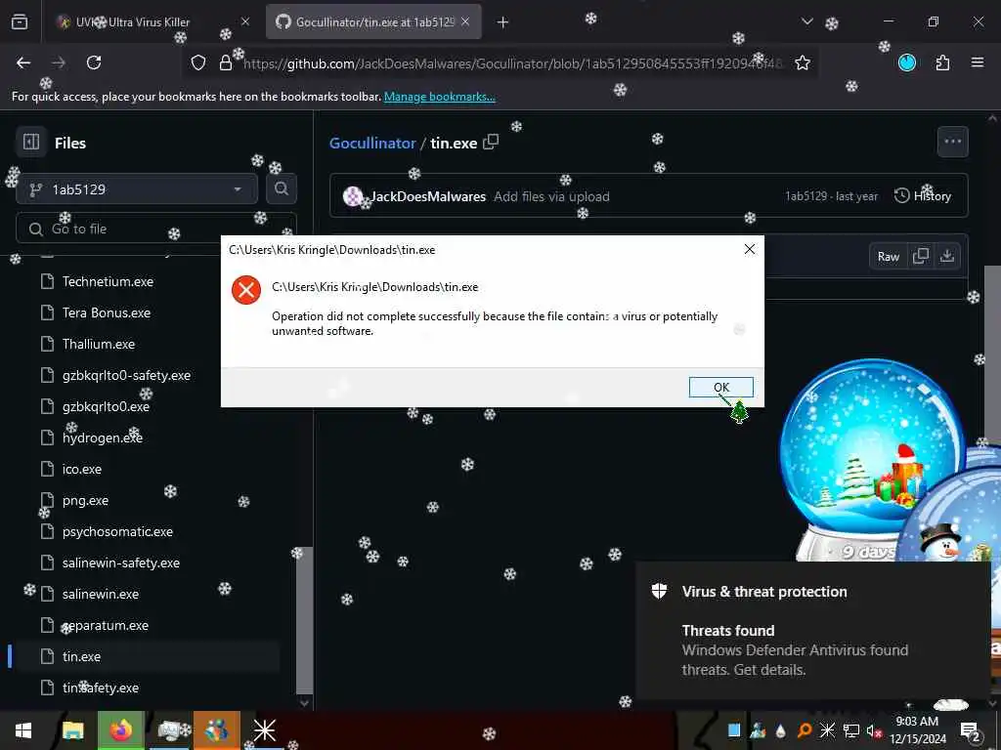Open the Windows Start menu
Image resolution: width=1001 pixels, height=750 pixels.
click(23, 730)
